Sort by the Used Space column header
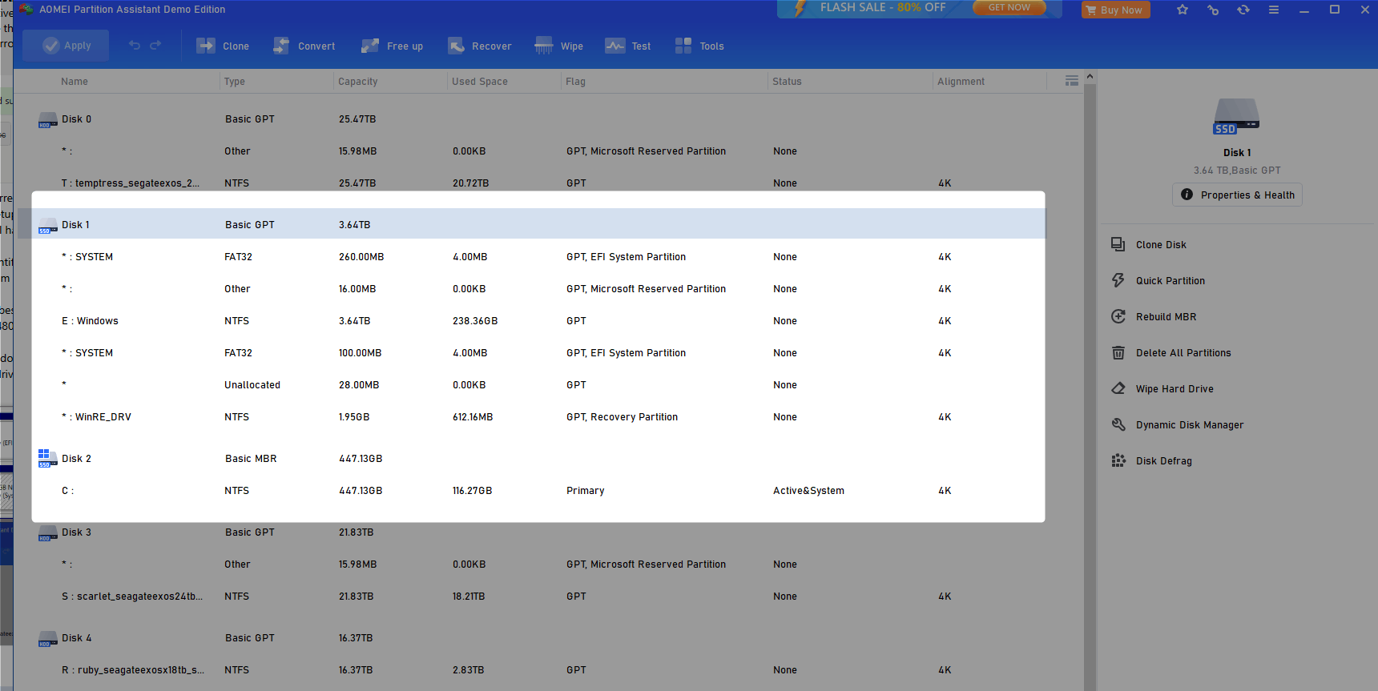The image size is (1378, 691). [480, 82]
